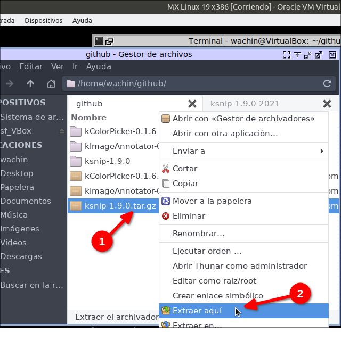Click the always-on-top arrow icon in title bar
The height and width of the screenshot is (341, 341).
(297, 55)
